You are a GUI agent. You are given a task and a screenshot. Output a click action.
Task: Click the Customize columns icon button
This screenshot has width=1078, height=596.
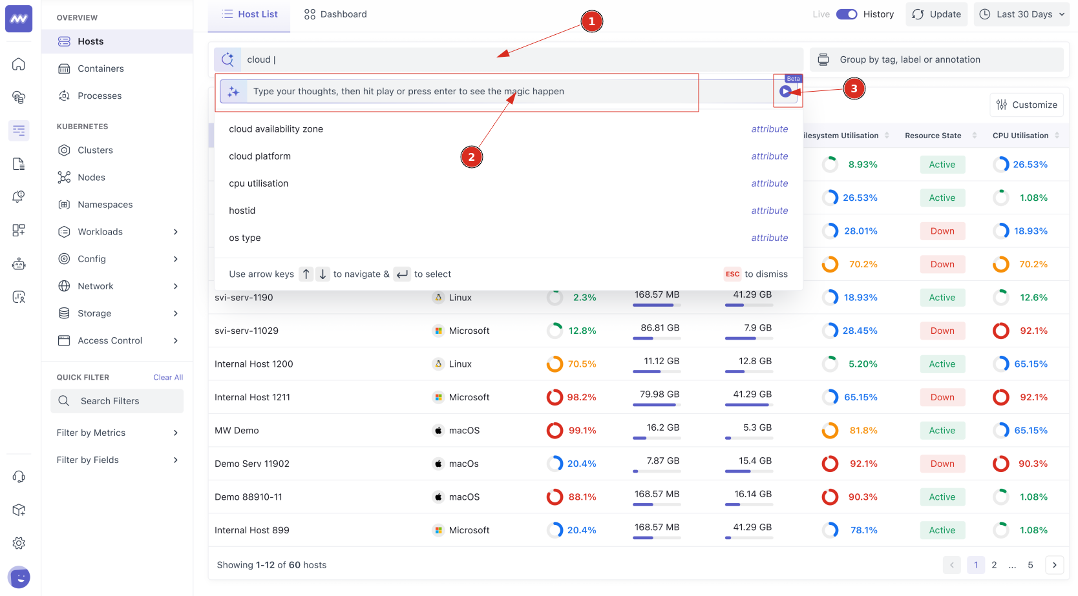pos(1026,105)
